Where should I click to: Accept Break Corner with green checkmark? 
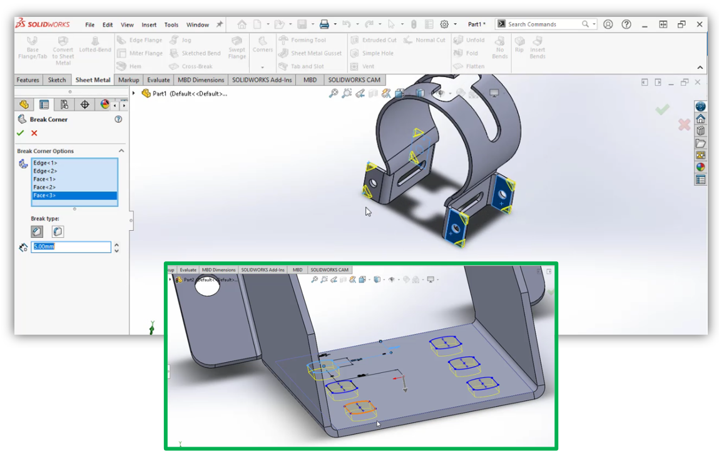point(20,133)
